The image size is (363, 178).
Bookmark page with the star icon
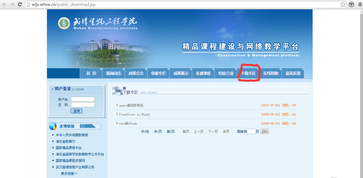tap(343, 4)
